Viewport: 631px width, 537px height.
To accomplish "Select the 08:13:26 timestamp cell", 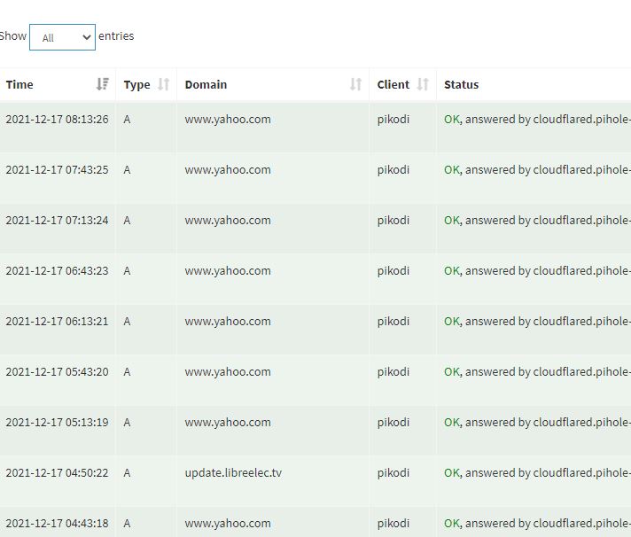I will (x=57, y=120).
